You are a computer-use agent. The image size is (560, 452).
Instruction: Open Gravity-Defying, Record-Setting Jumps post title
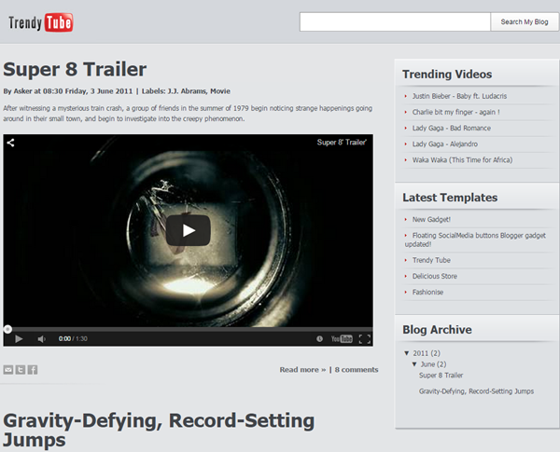(159, 430)
